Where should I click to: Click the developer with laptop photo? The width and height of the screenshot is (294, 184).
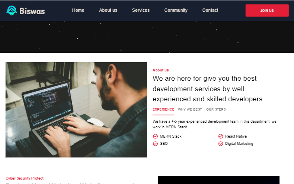[x=76, y=110]
